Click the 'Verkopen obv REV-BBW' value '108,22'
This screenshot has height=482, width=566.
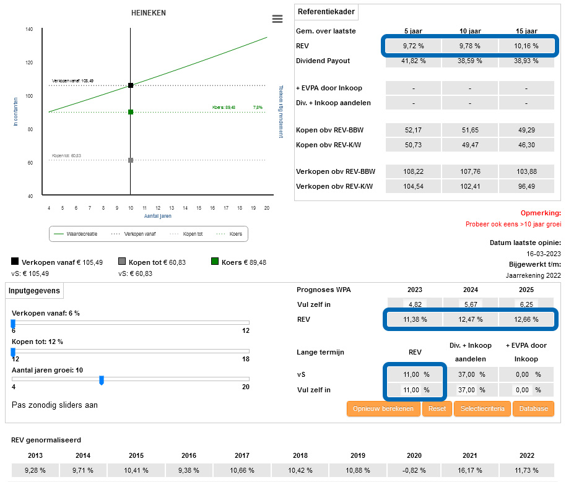pyautogui.click(x=413, y=171)
